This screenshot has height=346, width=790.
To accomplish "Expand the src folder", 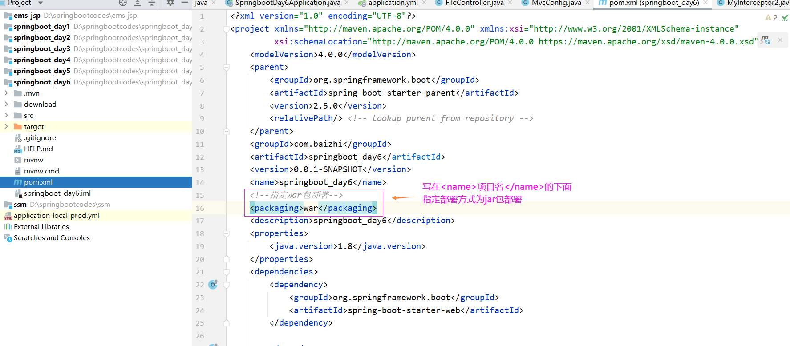I will [6, 115].
